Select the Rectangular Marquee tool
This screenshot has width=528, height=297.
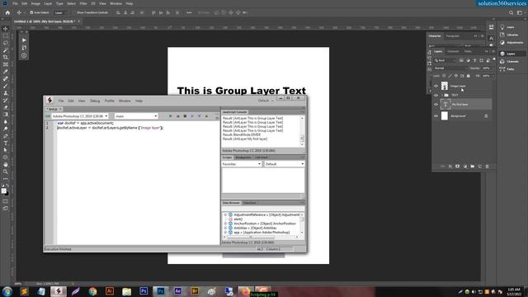point(6,35)
